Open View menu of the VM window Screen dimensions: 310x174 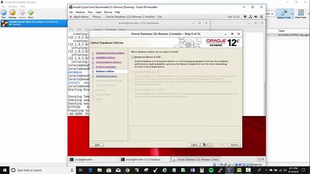[90, 12]
